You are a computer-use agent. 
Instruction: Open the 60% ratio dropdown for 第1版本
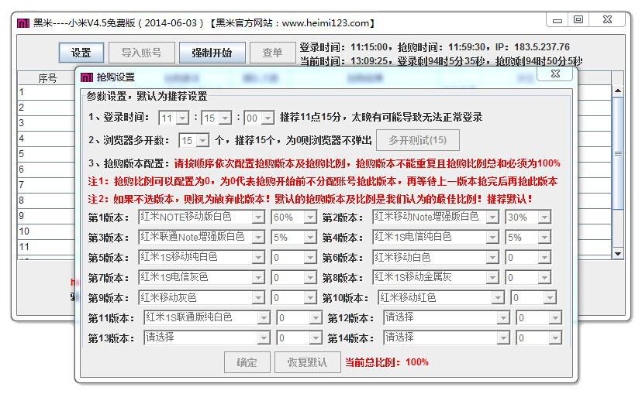tap(294, 217)
